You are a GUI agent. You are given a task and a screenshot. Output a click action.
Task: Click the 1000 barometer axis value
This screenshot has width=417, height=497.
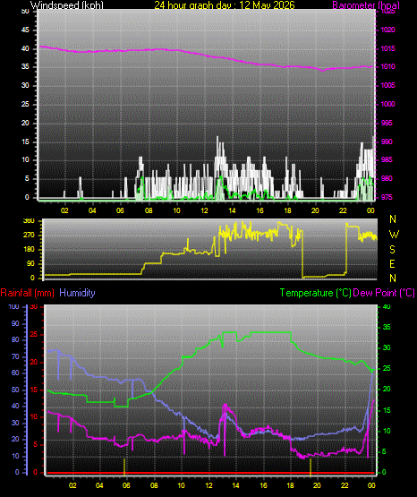pos(387,104)
